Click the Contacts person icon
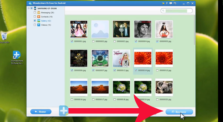Image resolution: width=223 pixels, height=122 pixels. click(x=39, y=17)
